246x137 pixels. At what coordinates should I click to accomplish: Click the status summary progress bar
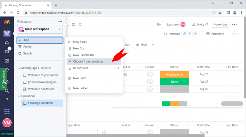174,104
